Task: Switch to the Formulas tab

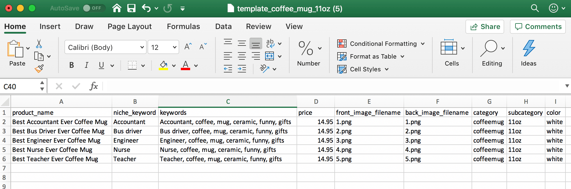Action: [183, 27]
